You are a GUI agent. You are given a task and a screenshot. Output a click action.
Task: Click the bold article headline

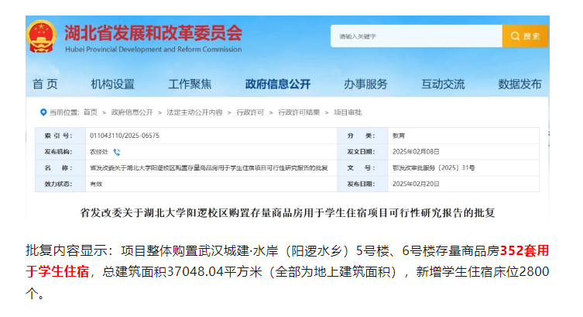287,213
